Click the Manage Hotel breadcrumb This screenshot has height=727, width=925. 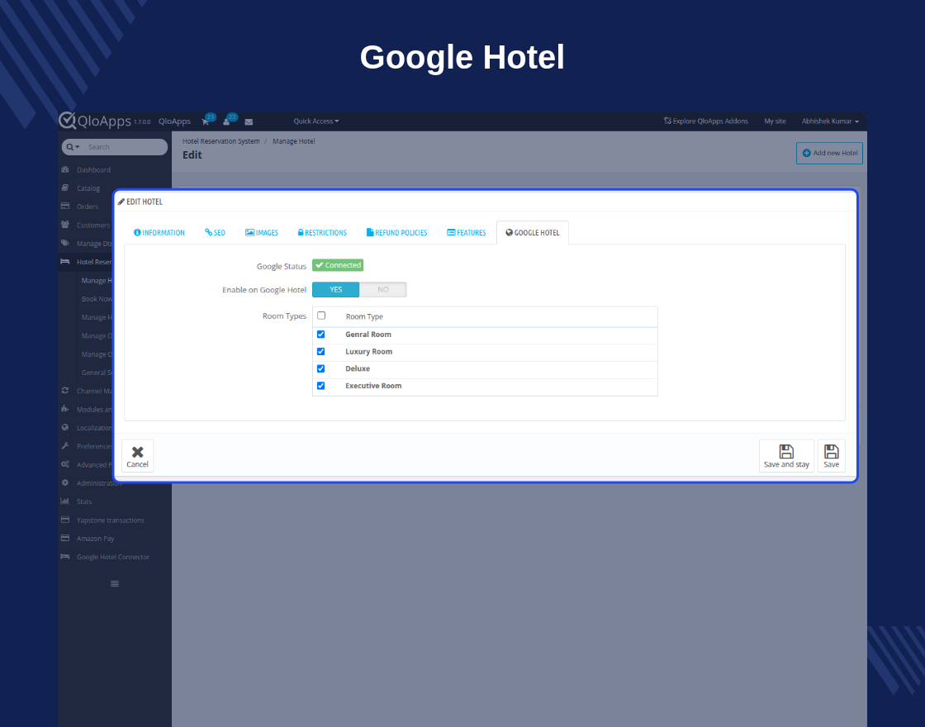click(294, 141)
